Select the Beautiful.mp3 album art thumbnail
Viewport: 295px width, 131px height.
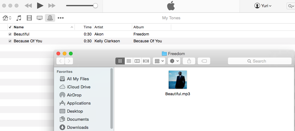point(178,80)
